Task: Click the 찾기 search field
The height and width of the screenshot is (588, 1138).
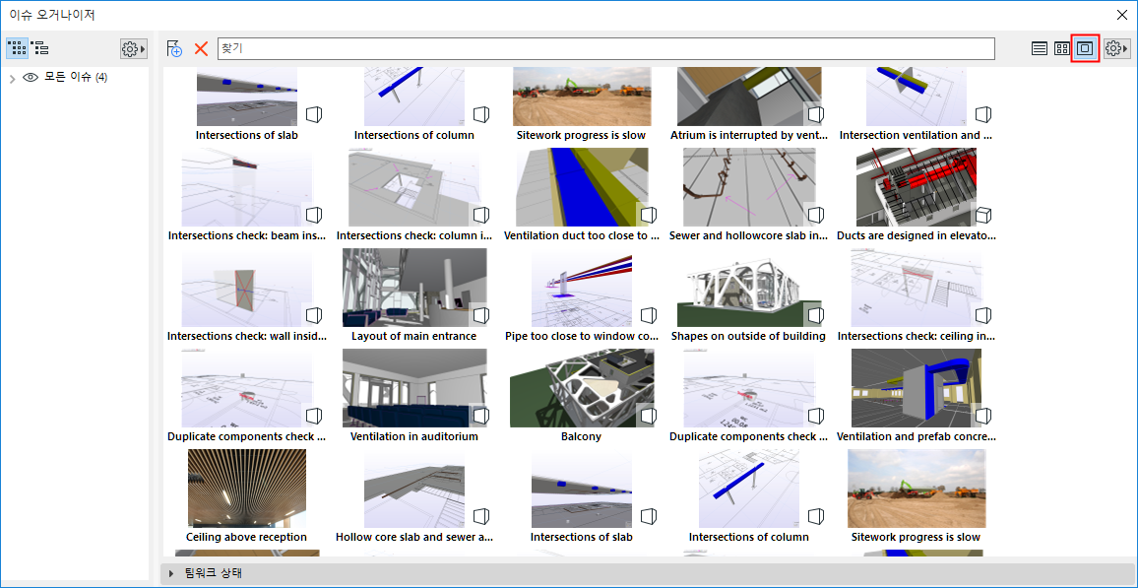Action: pos(606,48)
